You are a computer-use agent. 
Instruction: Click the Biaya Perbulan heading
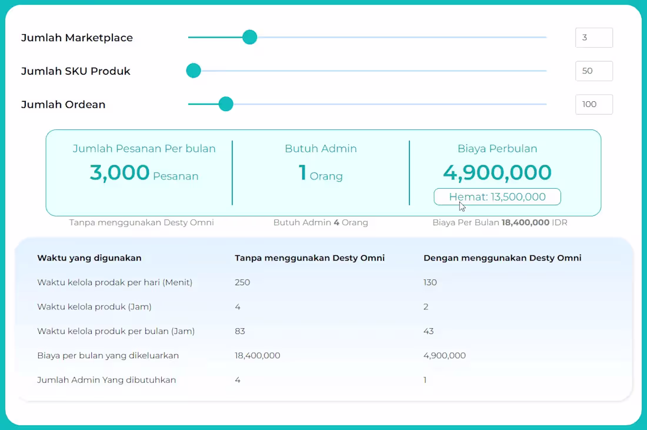click(497, 149)
